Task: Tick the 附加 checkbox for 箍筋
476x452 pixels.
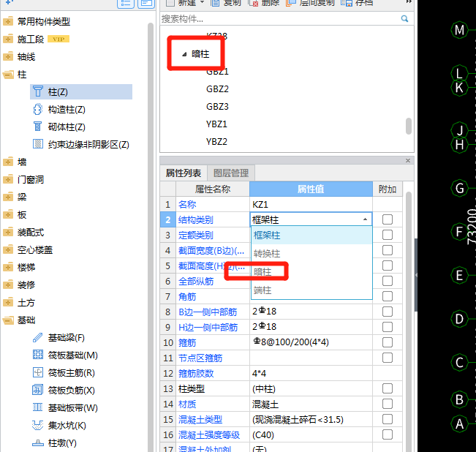Action: tap(388, 342)
